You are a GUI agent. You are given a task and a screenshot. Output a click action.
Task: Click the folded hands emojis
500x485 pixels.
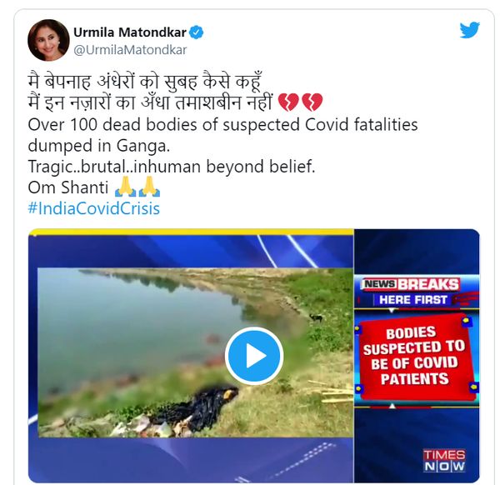(137, 187)
